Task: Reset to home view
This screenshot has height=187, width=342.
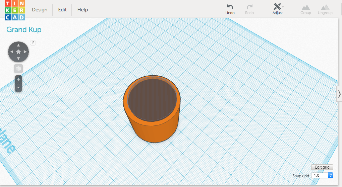Action: pyautogui.click(x=18, y=52)
